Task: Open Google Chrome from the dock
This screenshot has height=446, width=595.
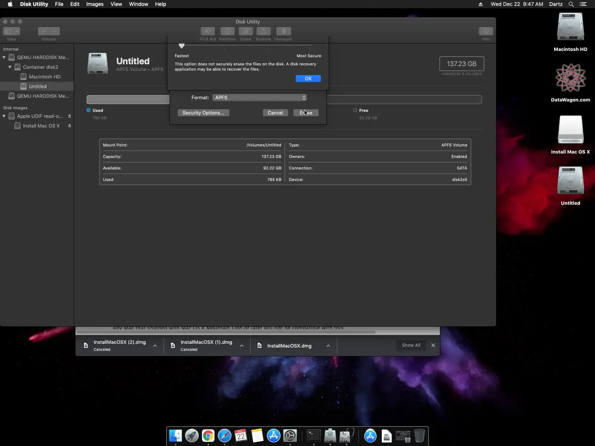Action: pyautogui.click(x=208, y=436)
